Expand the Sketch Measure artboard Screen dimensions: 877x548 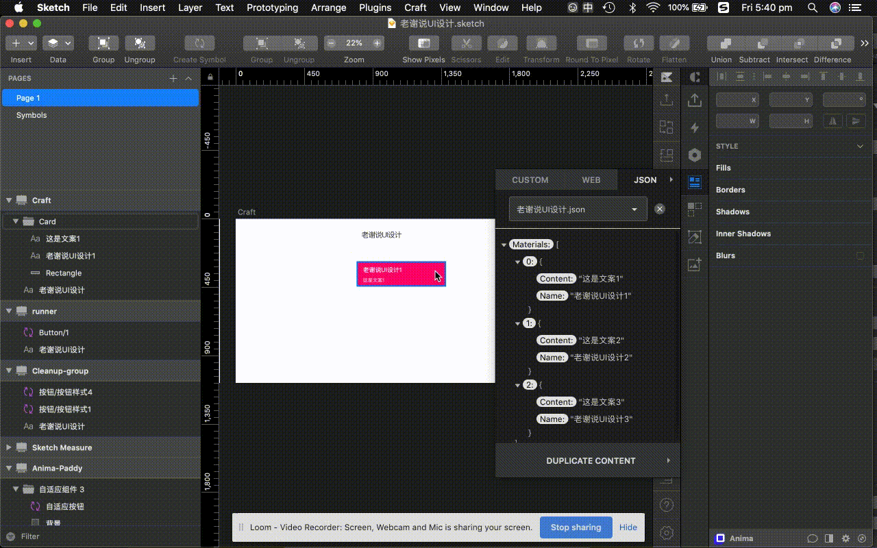coord(9,447)
